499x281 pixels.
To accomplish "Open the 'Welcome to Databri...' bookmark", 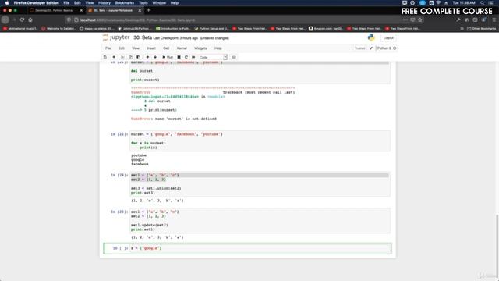I will 58,29.
